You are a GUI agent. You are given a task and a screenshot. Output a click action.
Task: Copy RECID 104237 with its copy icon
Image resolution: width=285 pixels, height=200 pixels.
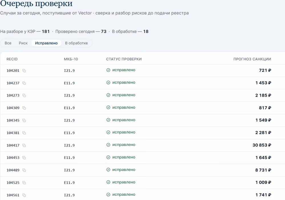(x=24, y=83)
